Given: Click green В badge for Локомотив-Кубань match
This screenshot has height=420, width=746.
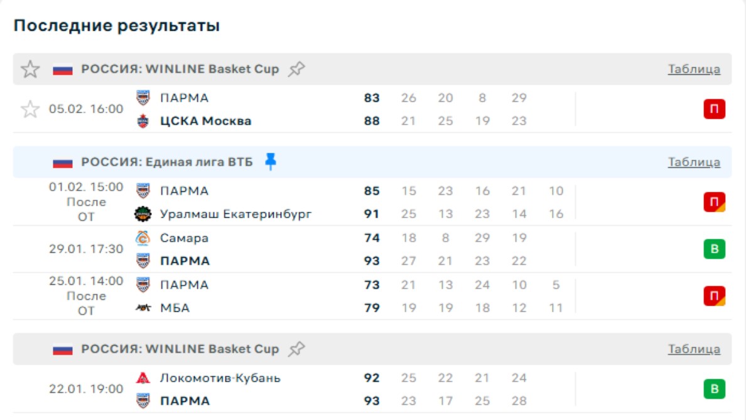Looking at the screenshot, I should [714, 389].
